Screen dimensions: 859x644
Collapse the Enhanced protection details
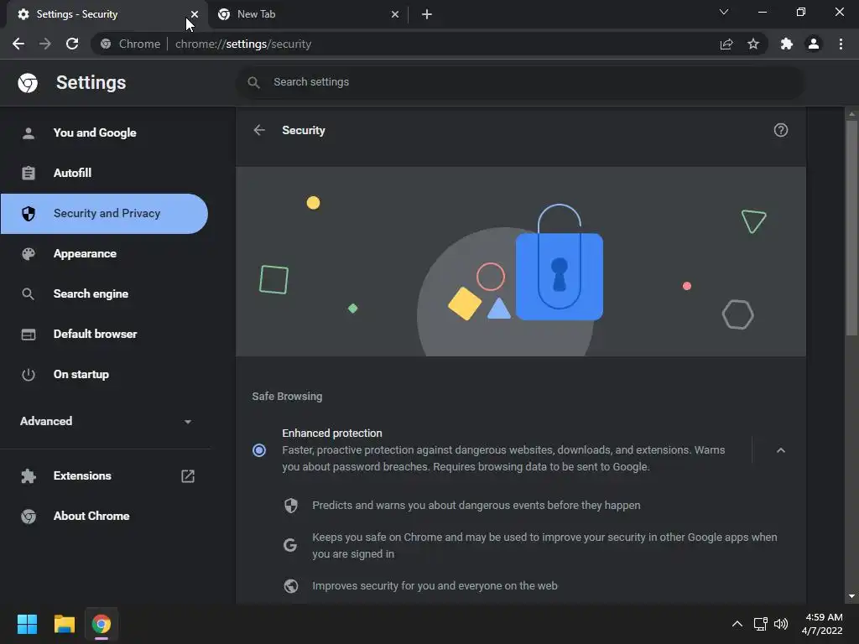(781, 450)
